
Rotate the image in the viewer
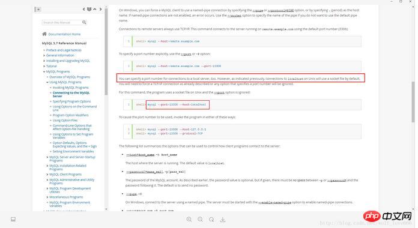[211, 219]
